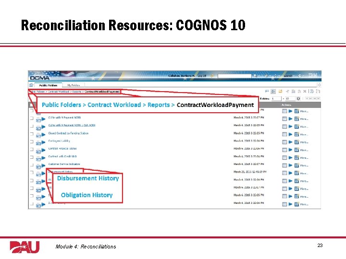Select checkbox for Closed Contract by Funding Station
The image size is (346, 259).
(x=32, y=134)
